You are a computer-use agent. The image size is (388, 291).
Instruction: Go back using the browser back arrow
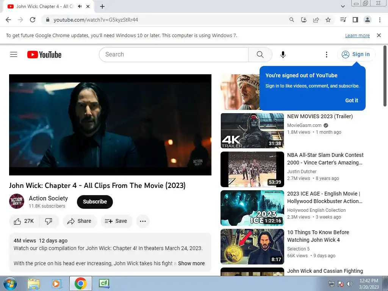coord(8,20)
